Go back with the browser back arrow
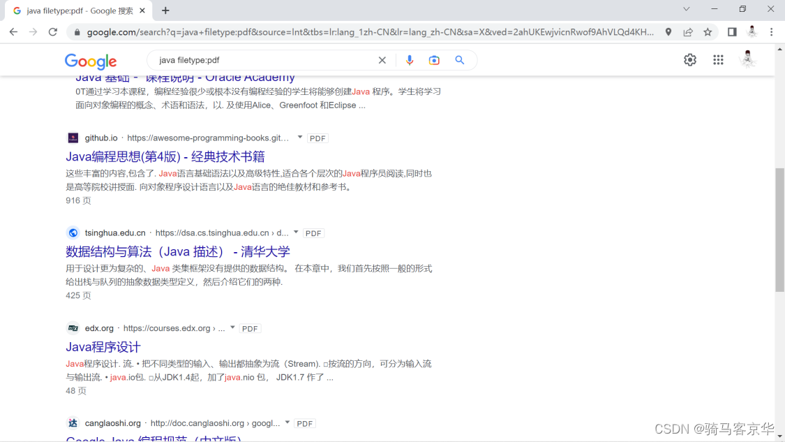The width and height of the screenshot is (785, 442). (x=13, y=32)
